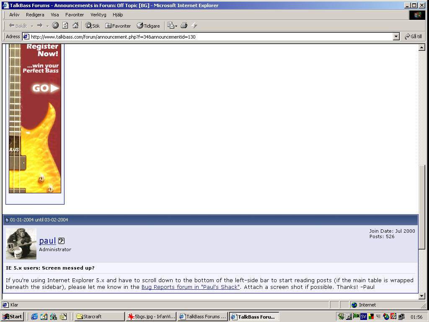The image size is (429, 322).
Task: Open the Tidigare history pane
Action: tap(148, 26)
